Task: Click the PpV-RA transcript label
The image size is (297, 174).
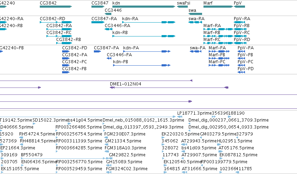Action: coord(242,19)
